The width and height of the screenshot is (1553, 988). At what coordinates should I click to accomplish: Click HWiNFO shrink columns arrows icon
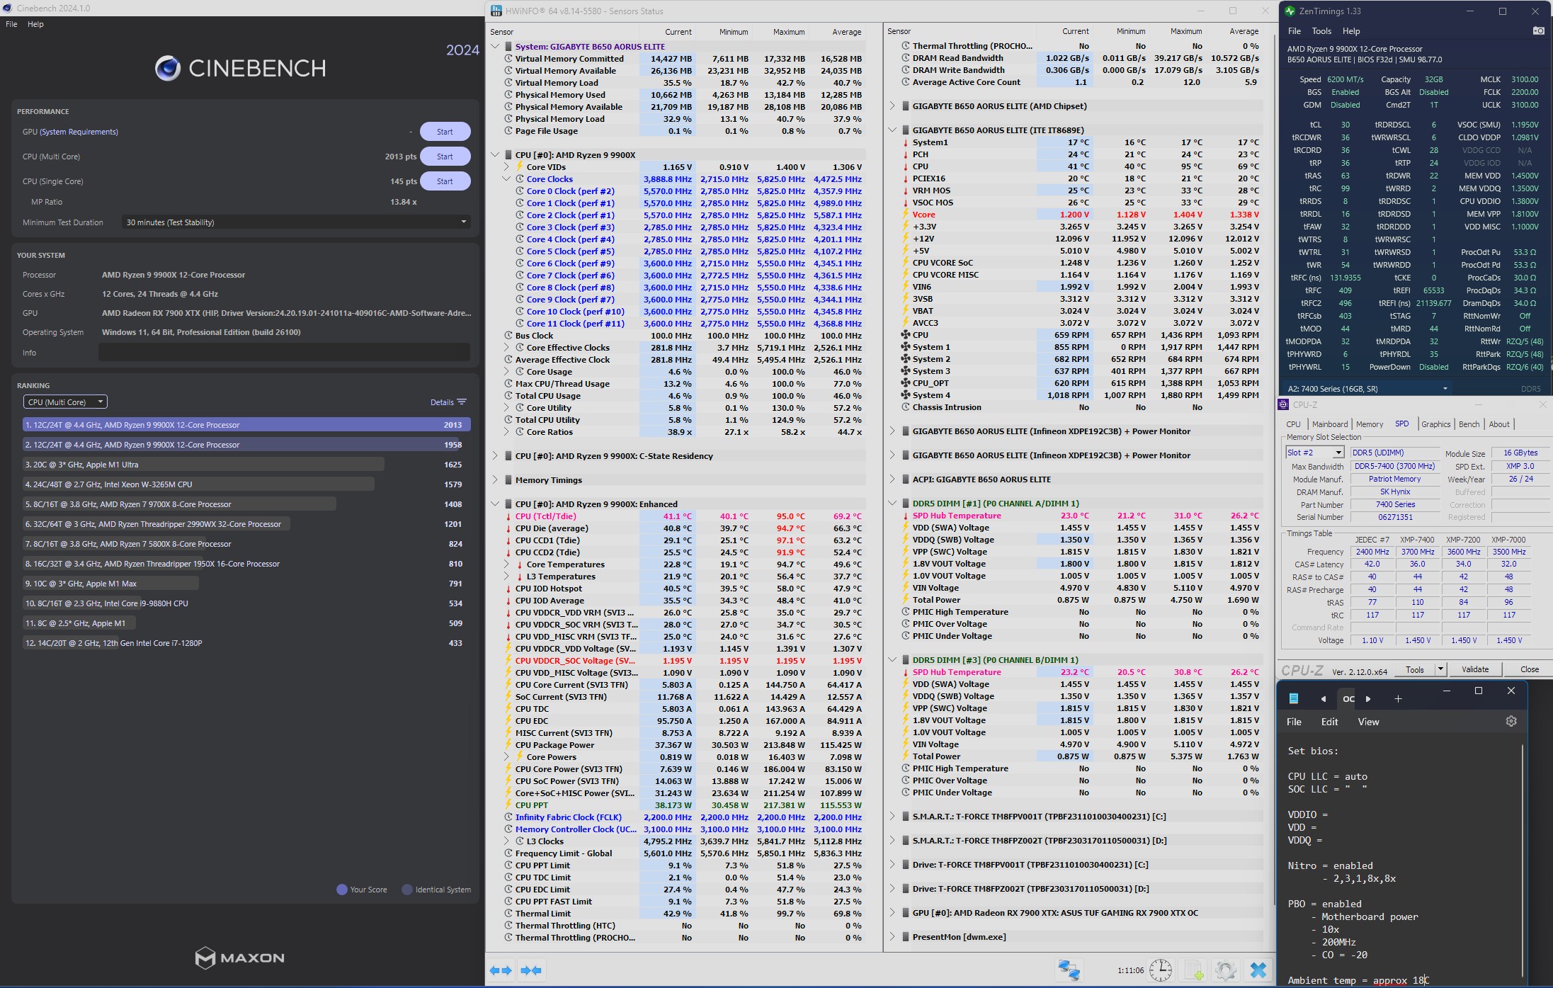531,970
